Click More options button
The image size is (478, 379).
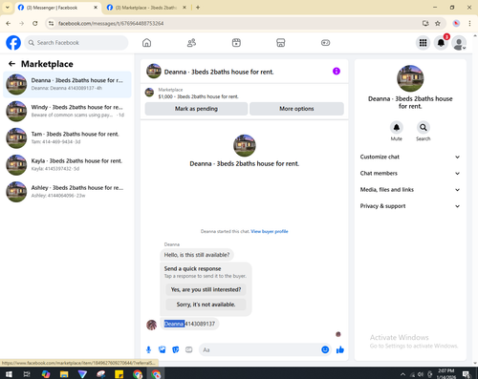pos(296,109)
